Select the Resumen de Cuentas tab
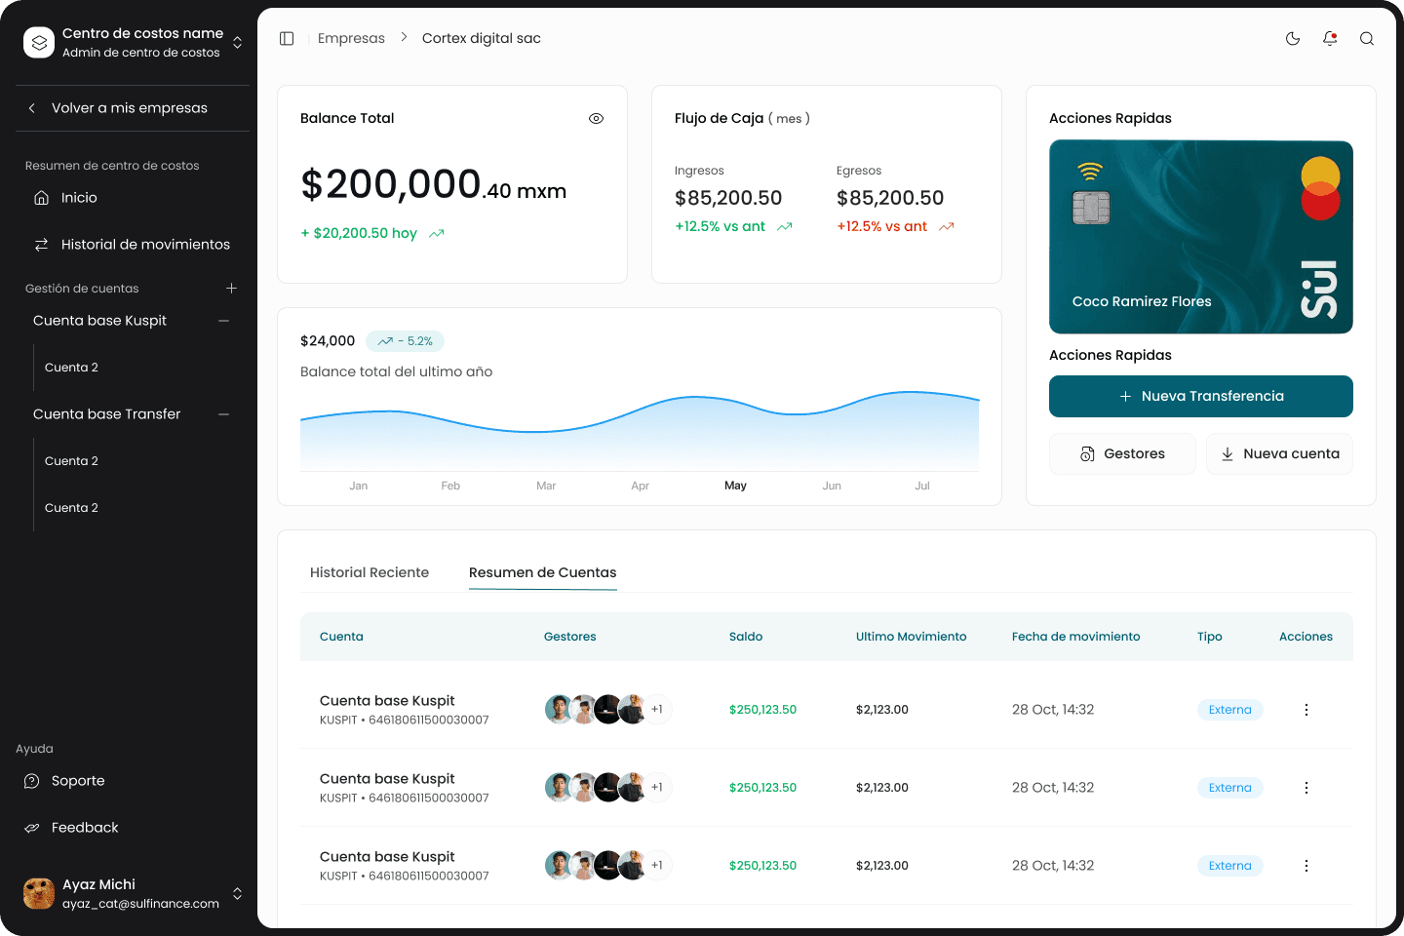Image resolution: width=1404 pixels, height=936 pixels. [x=542, y=572]
